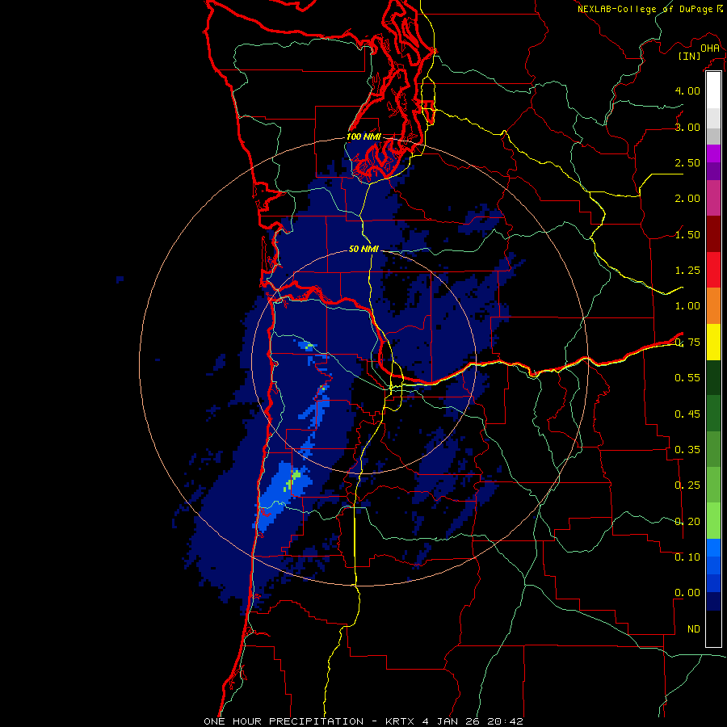Click the NEXLAB-College of DuPage credit text
Screen dimensions: 727x727
[645, 9]
